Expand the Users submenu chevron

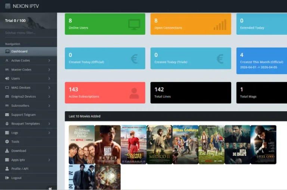click(x=49, y=79)
